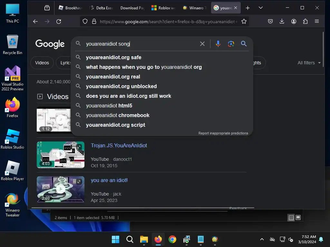
Task: Close the youareanidiot Google tab
Action: [236, 8]
